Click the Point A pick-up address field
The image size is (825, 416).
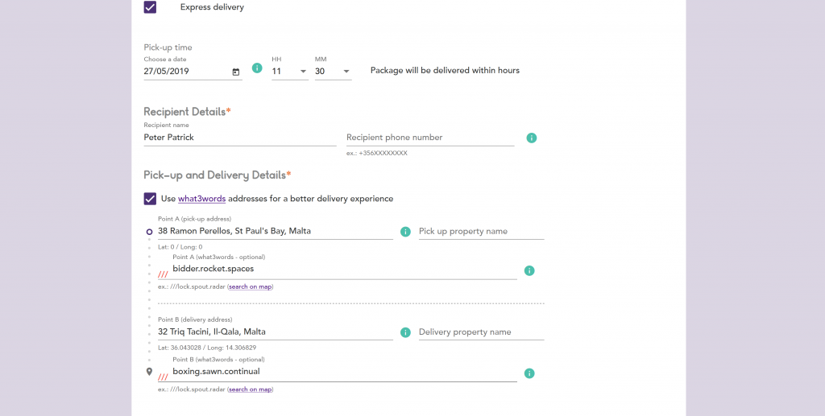(x=274, y=232)
